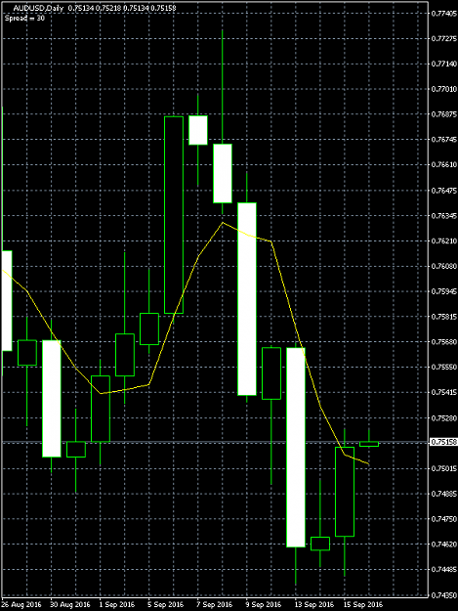
Task: Click the 0.75015 price scale label
Action: (x=444, y=468)
